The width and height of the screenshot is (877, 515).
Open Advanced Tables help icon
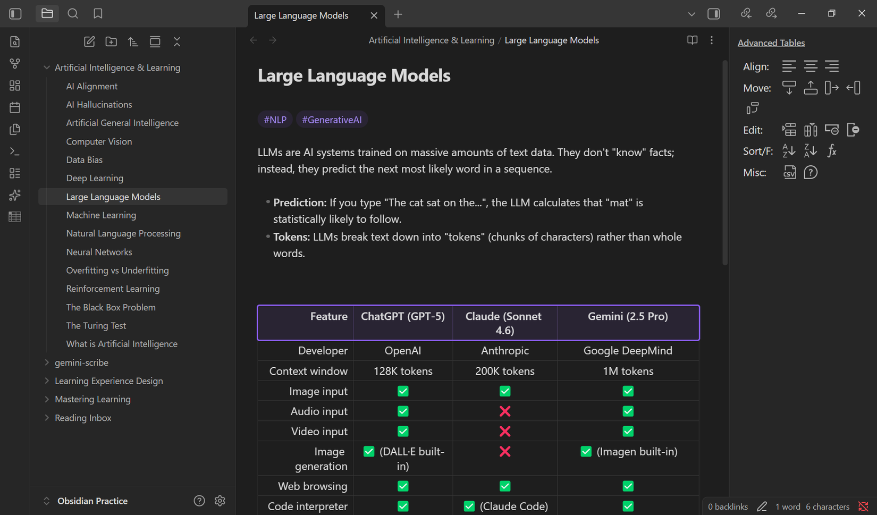811,172
